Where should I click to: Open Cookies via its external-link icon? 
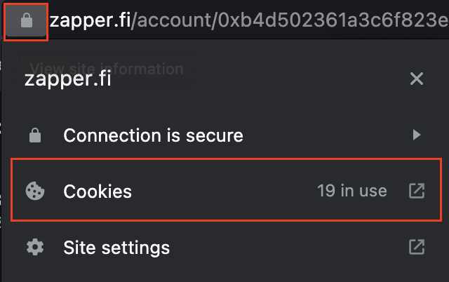417,191
